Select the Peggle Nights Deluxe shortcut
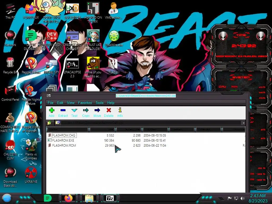 (31, 95)
